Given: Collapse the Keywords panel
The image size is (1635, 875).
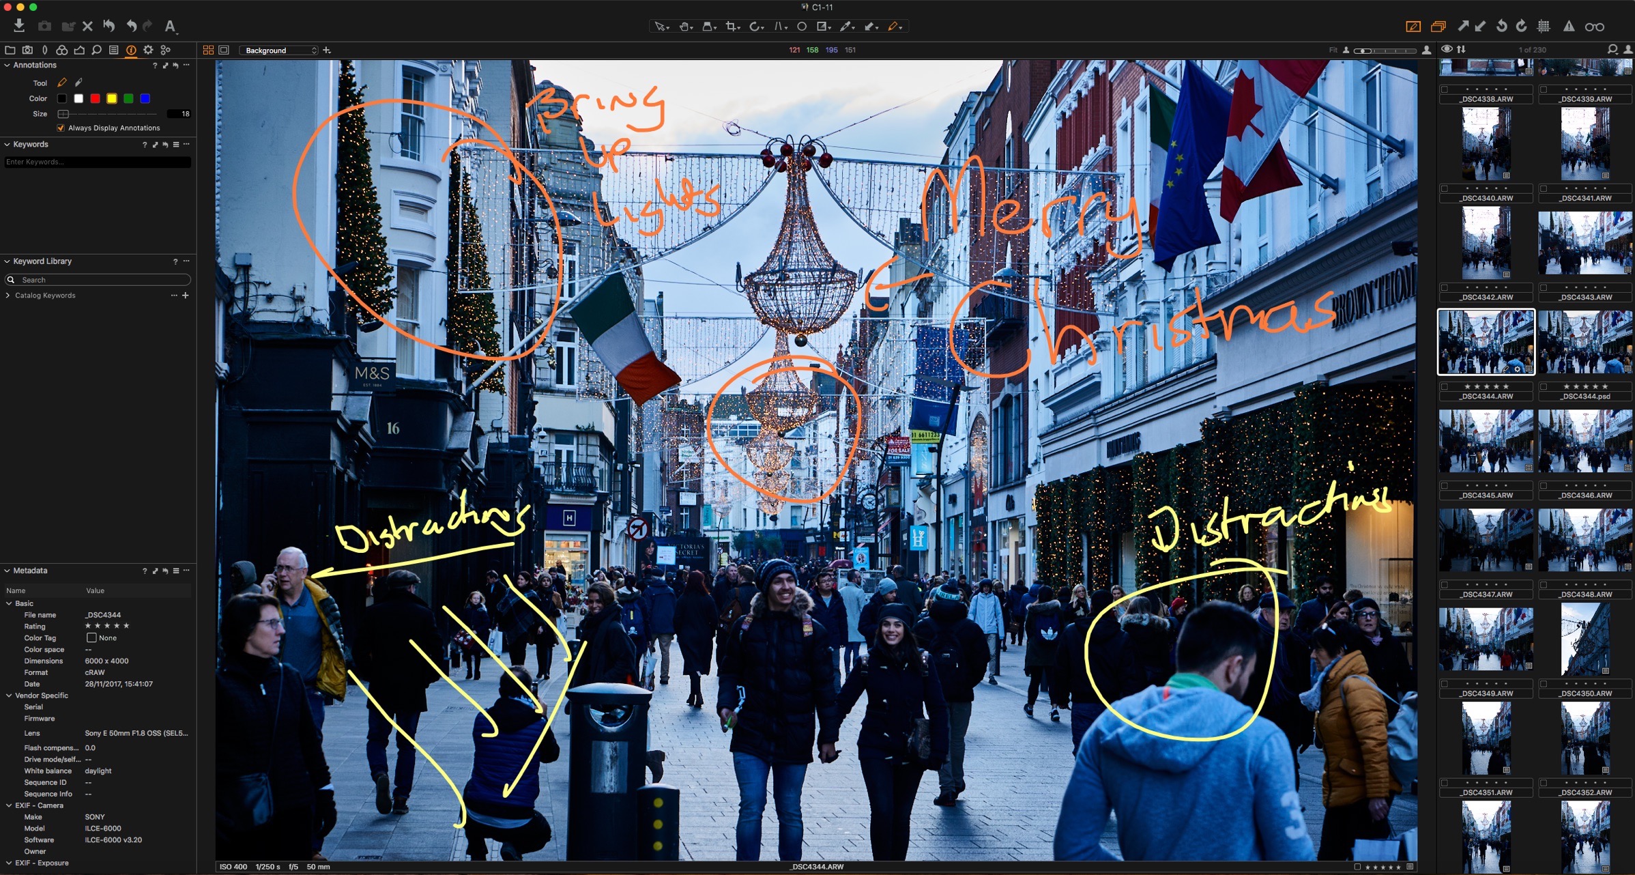Looking at the screenshot, I should point(7,145).
